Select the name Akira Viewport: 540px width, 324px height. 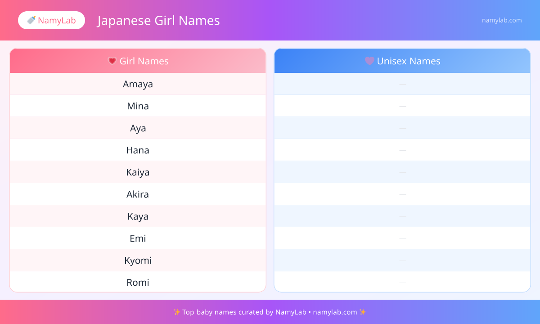point(138,194)
